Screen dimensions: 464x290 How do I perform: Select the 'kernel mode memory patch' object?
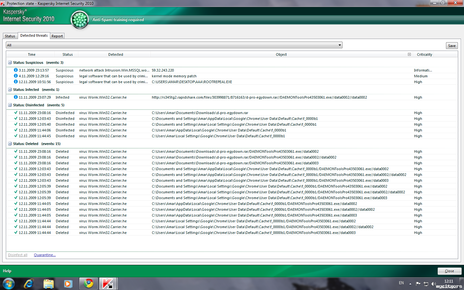tap(174, 76)
